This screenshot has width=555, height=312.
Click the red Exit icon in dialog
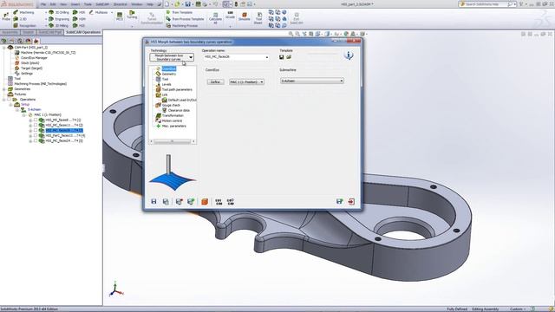351,201
